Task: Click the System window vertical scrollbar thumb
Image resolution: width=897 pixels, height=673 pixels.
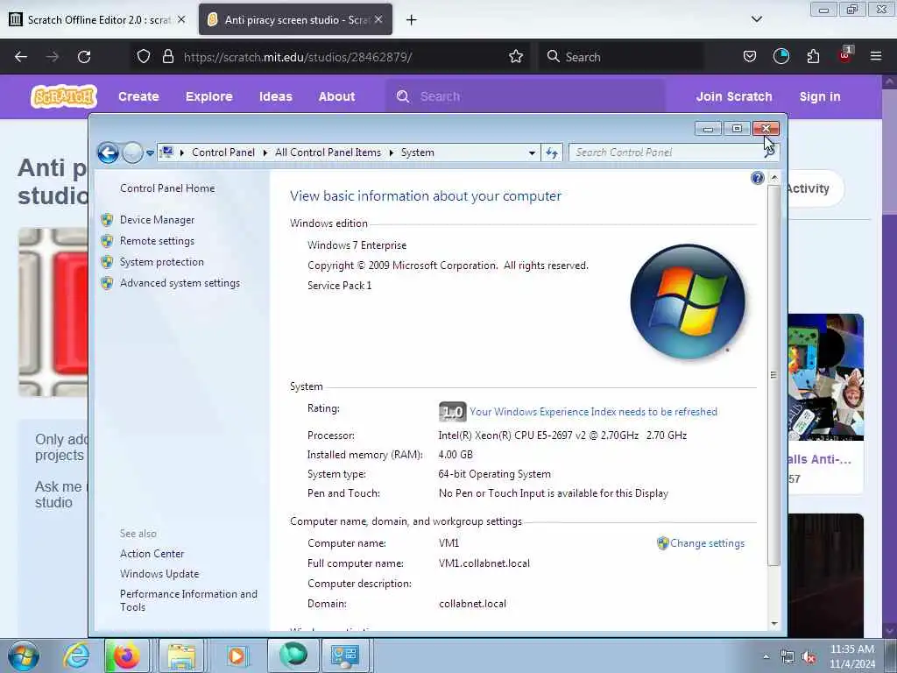Action: point(773,375)
